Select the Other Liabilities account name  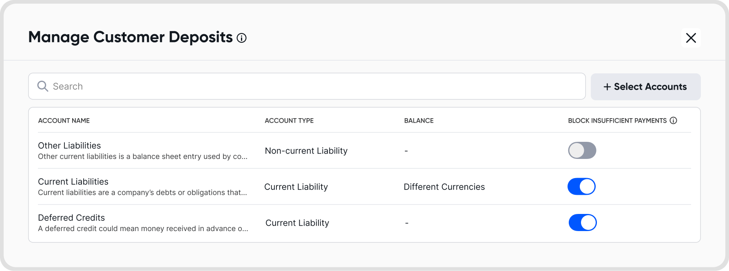point(69,145)
